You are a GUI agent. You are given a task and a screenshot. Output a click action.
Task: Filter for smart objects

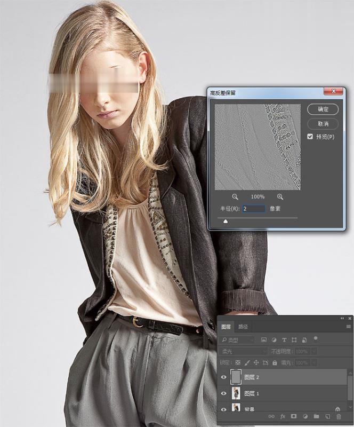point(304,340)
